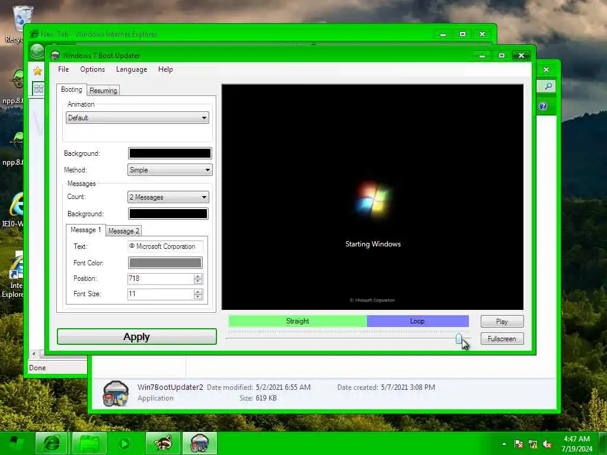Viewport: 607px width, 455px height.
Task: Click the Quick Tabs icon in Internet Explorer
Action: point(39,89)
